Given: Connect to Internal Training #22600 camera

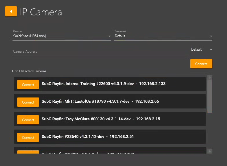Looking at the screenshot, I should tap(28, 85).
